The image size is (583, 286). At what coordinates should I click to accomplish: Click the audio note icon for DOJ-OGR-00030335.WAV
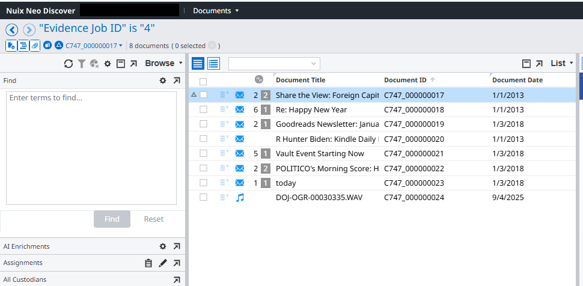pos(240,198)
